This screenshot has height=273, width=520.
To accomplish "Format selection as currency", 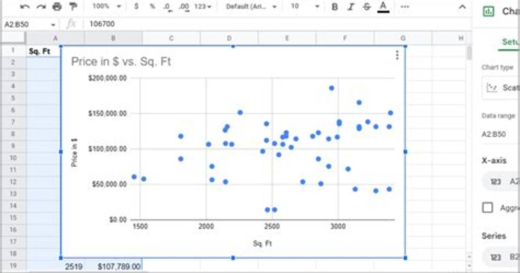I will tap(136, 6).
